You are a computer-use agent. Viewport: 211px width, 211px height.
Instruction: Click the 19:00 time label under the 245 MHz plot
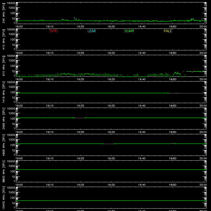(x=19, y=27)
